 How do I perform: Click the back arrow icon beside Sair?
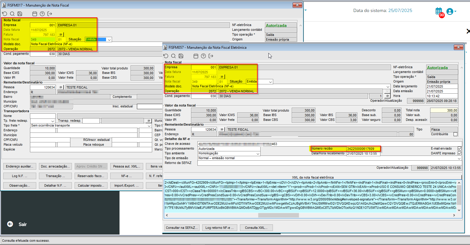coord(10,224)
